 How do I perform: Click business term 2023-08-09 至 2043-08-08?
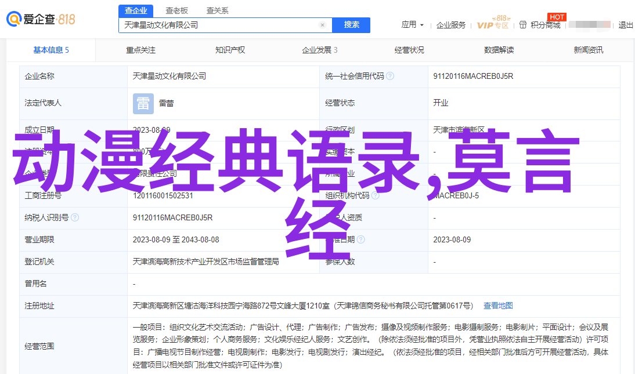pyautogui.click(x=176, y=239)
